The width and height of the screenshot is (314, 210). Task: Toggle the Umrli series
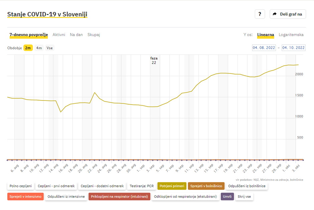pos(227,197)
